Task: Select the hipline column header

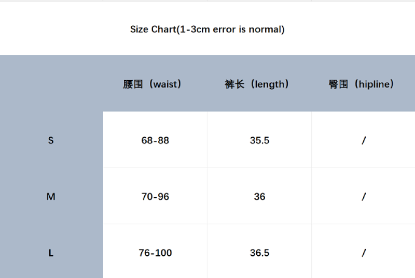Action: tap(363, 84)
